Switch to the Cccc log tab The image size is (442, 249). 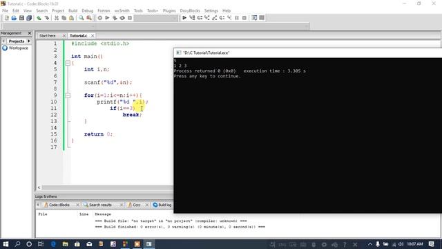click(x=136, y=205)
